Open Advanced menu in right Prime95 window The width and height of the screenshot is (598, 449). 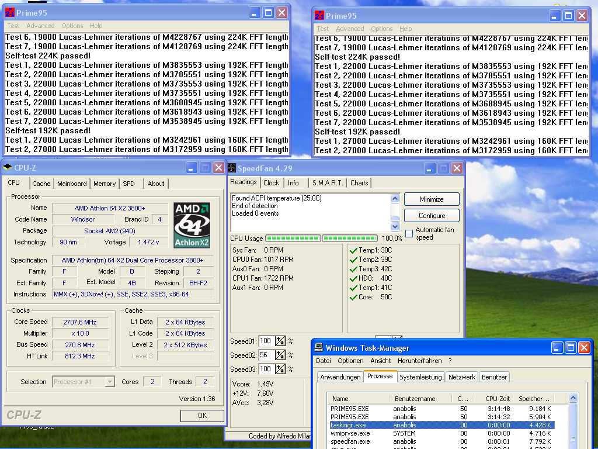click(x=350, y=29)
